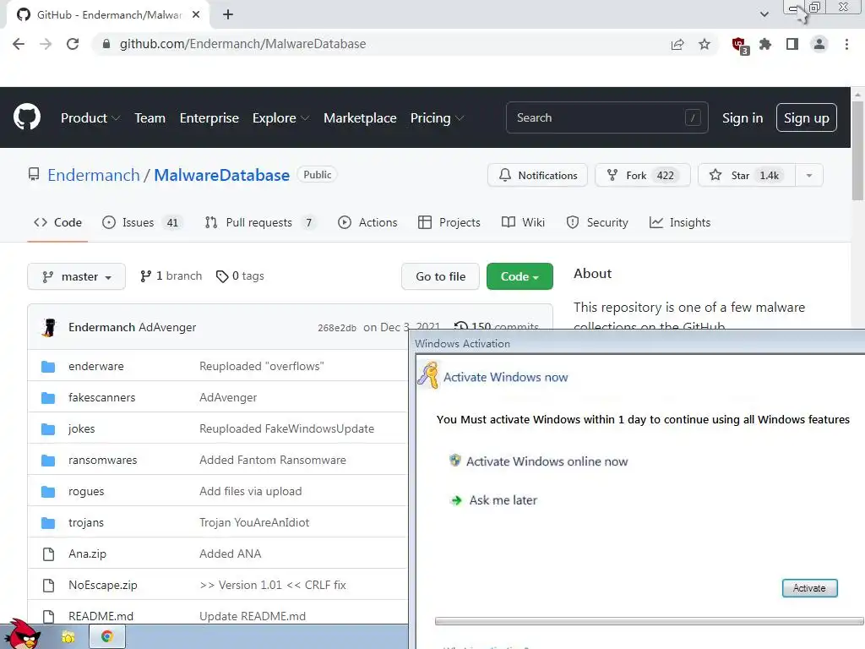
Task: Toggle the browser side panel icon
Action: (x=792, y=44)
